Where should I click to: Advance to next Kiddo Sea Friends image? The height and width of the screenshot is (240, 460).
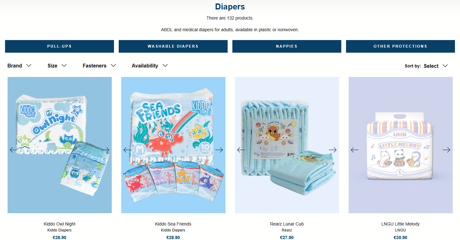click(219, 150)
